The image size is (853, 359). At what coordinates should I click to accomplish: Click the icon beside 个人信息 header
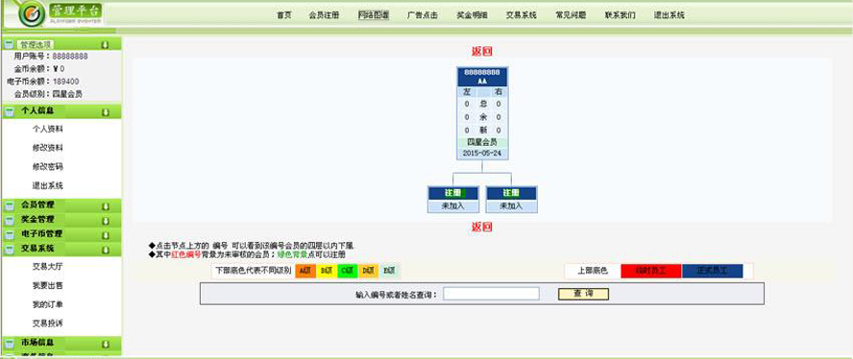point(9,111)
